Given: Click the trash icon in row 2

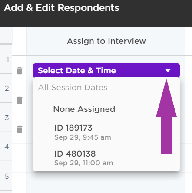Looking at the screenshot, I should [20, 100].
